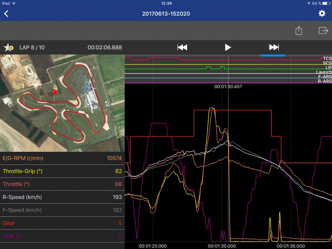Screen dimensions: 332x249
Task: Tap the 00:01:25.000 time axis label
Action: [x=153, y=246]
